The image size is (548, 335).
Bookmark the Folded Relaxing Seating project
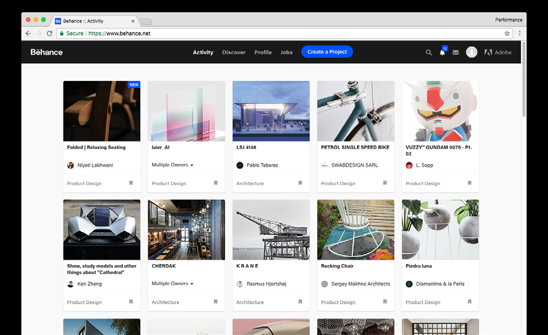click(x=131, y=183)
